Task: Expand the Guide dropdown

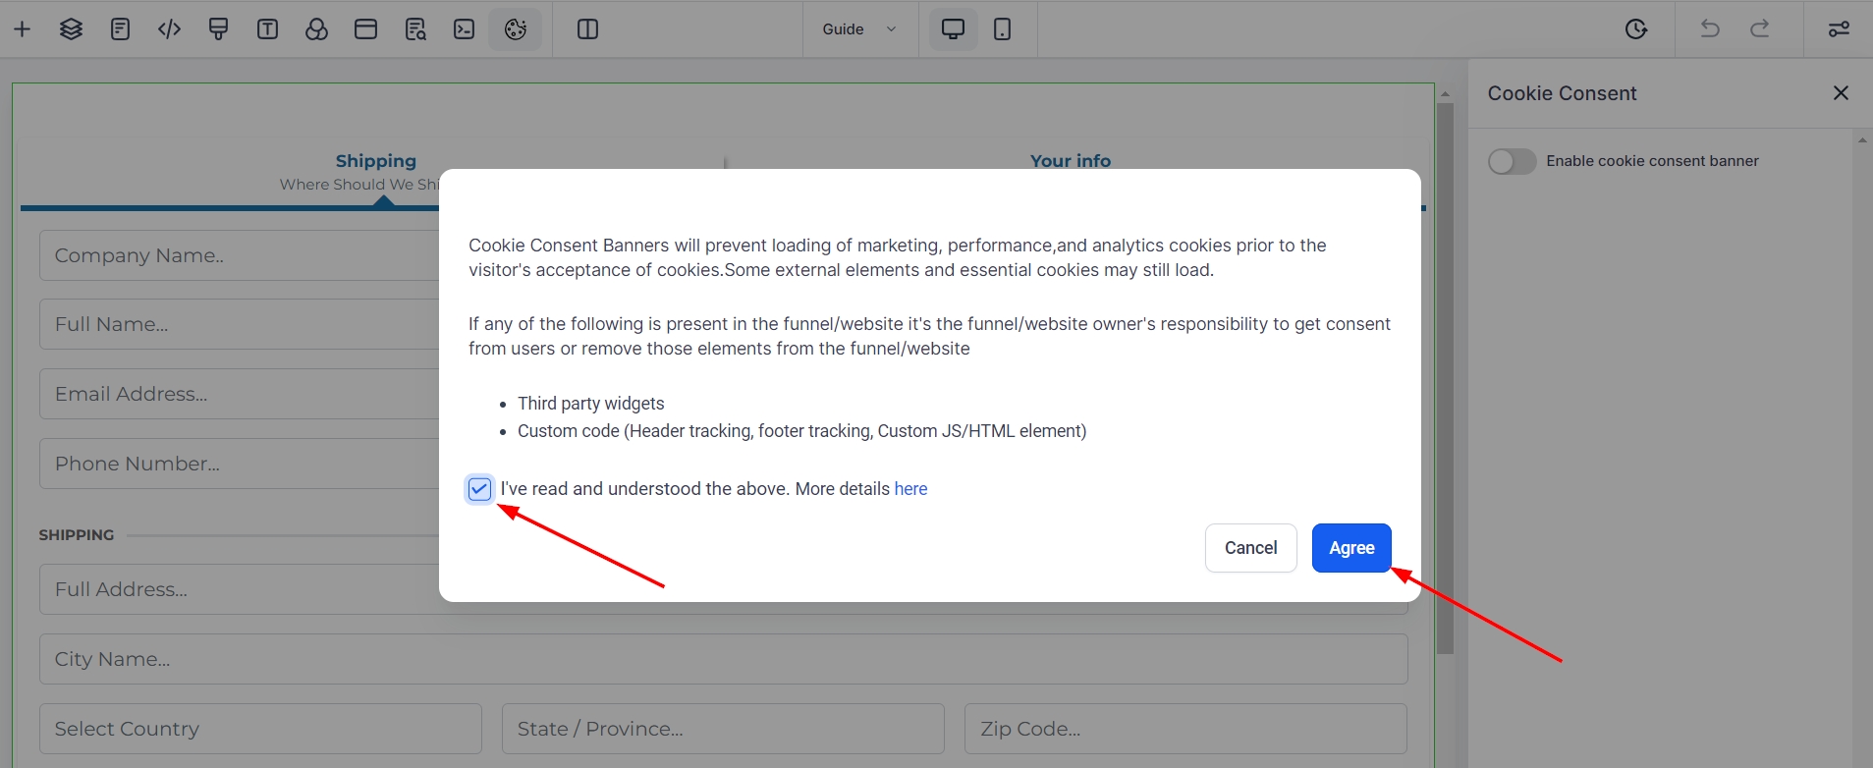Action: point(859,29)
